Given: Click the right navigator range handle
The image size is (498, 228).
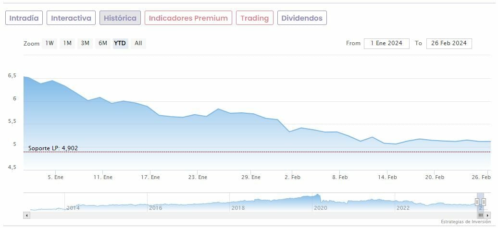Looking at the screenshot, I should 484,202.
